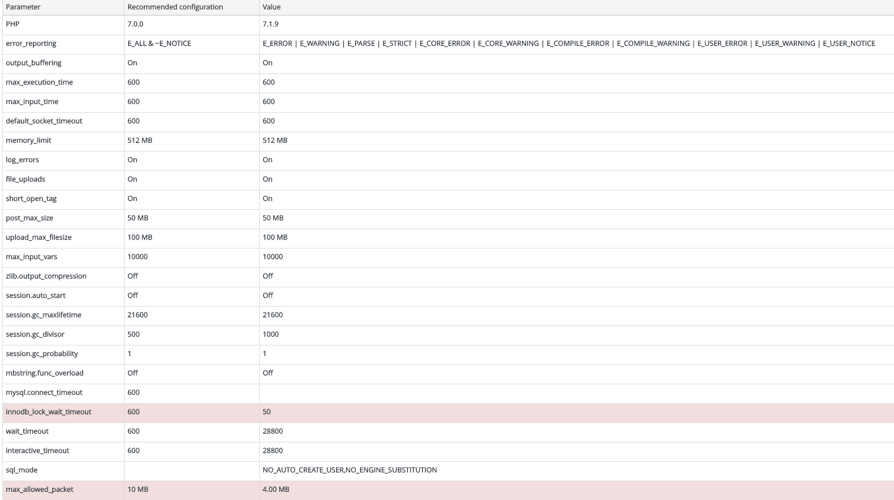Viewport: 894px width, 500px height.
Task: Click the short_open_tag parameter name
Action: (x=31, y=199)
